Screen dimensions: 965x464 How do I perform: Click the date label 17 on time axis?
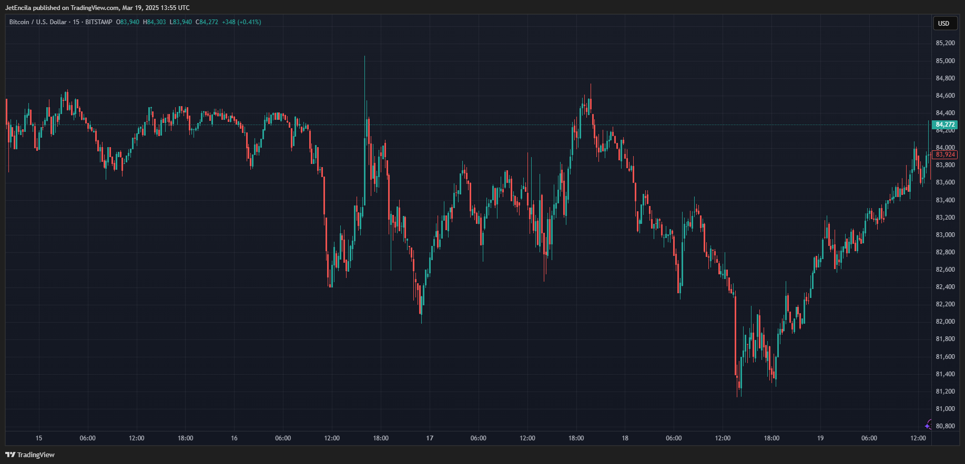430,438
